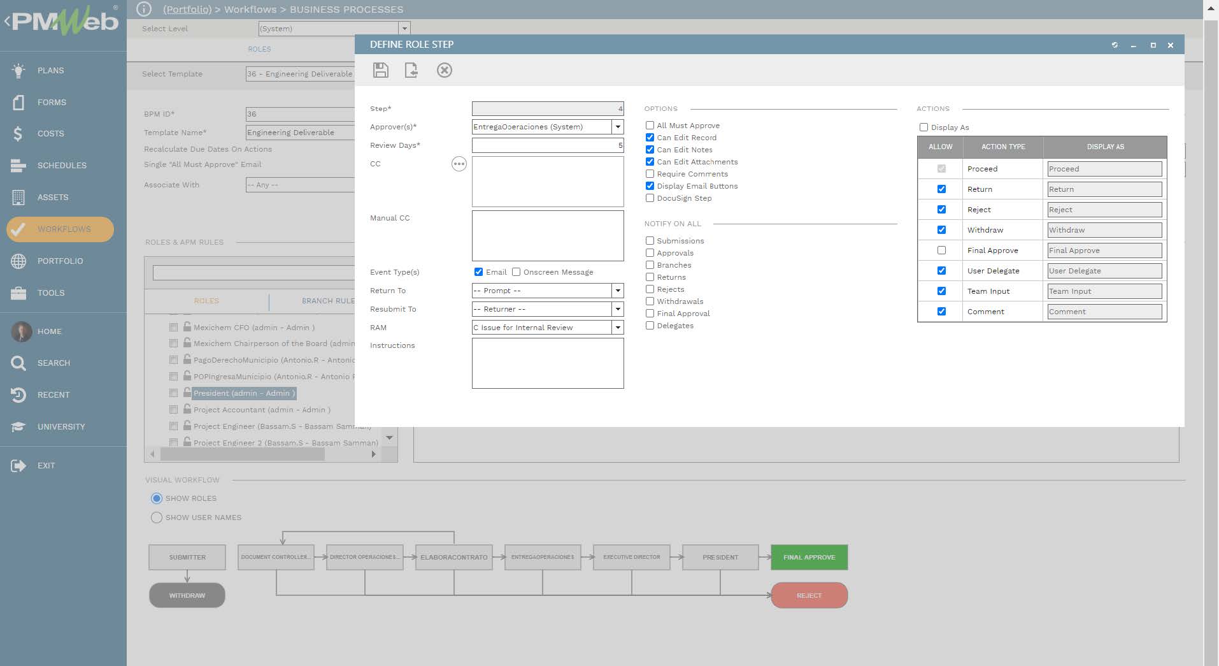
Task: Uncheck the Return action Allow checkbox
Action: 941,189
